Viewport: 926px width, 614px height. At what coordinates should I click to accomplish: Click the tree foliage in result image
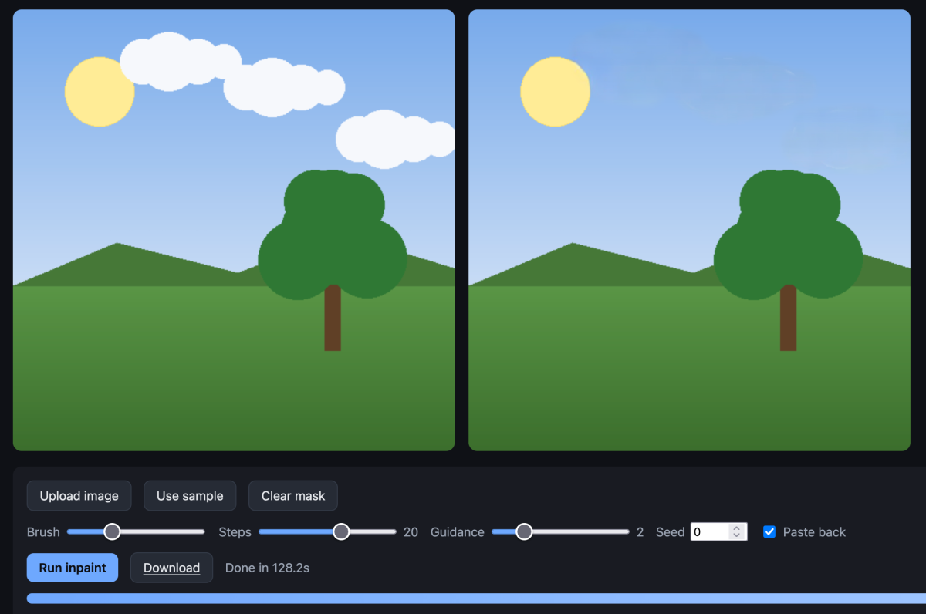pos(788,234)
